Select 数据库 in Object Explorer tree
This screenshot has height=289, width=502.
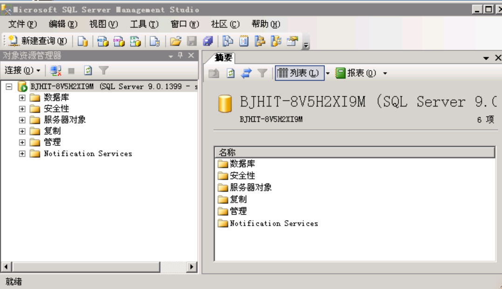56,98
